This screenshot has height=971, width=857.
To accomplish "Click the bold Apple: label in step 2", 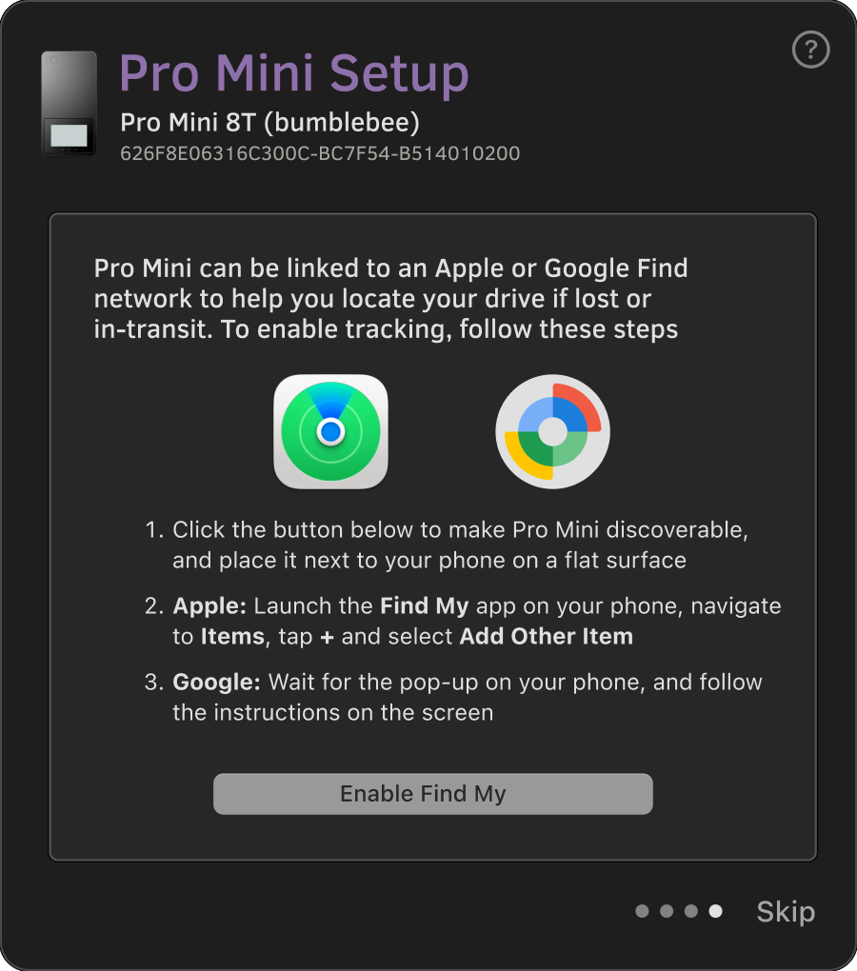I will pos(209,606).
